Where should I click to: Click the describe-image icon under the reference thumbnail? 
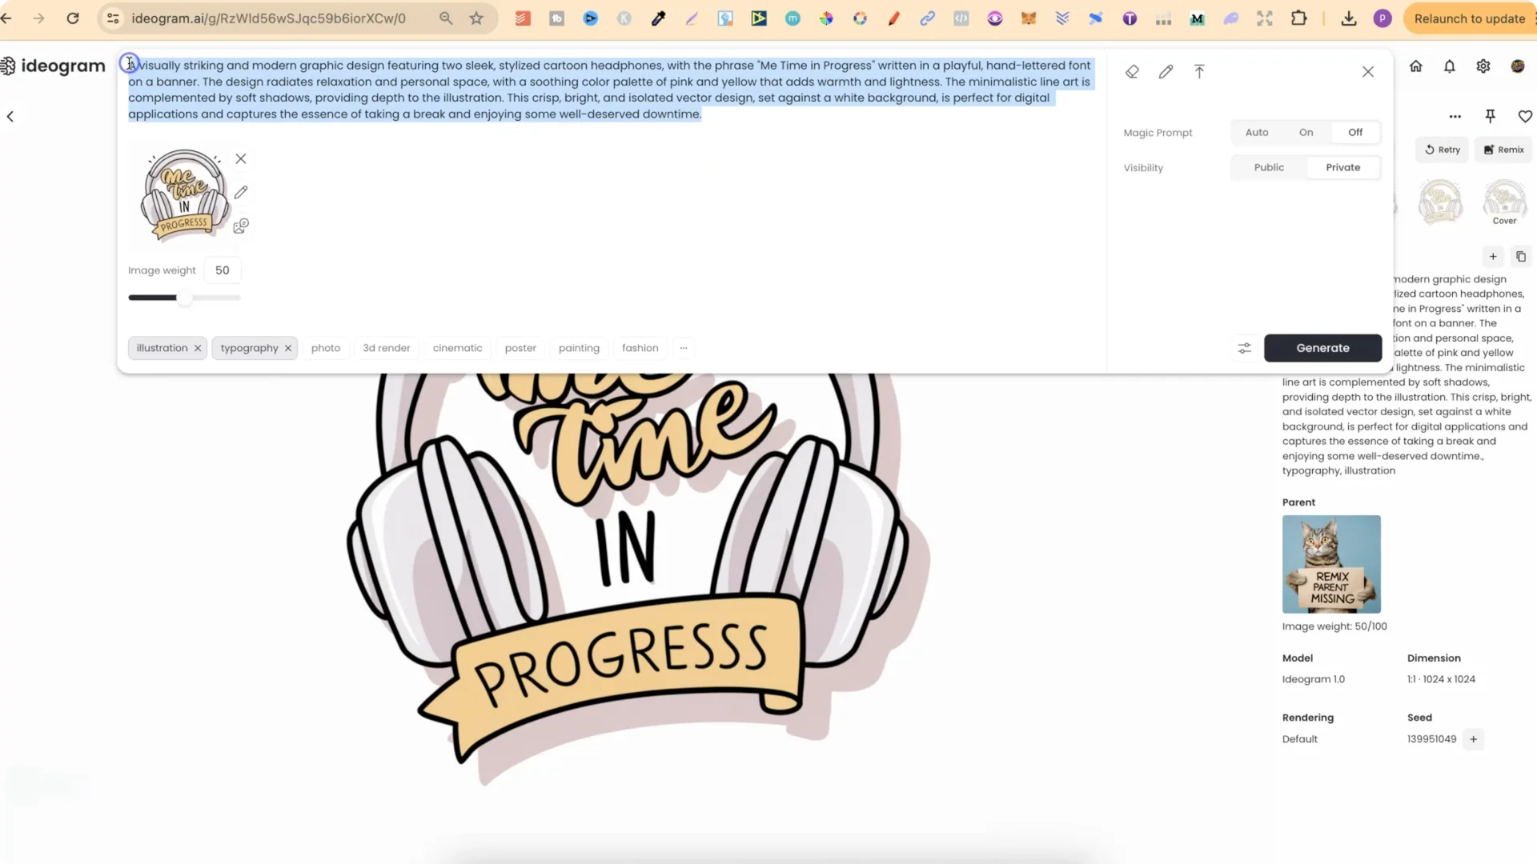(x=241, y=226)
